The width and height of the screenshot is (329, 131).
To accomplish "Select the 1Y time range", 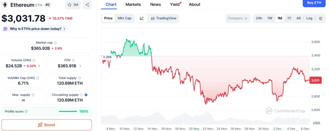I will [289, 18].
